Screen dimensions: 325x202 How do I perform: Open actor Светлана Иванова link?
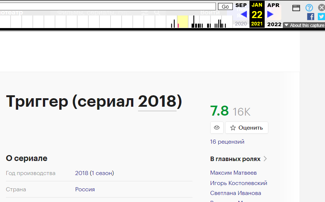click(235, 193)
